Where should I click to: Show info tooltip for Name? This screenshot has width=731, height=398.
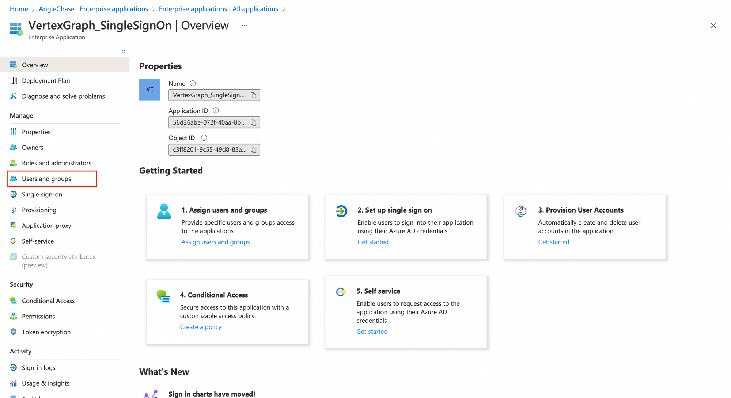pyautogui.click(x=193, y=83)
